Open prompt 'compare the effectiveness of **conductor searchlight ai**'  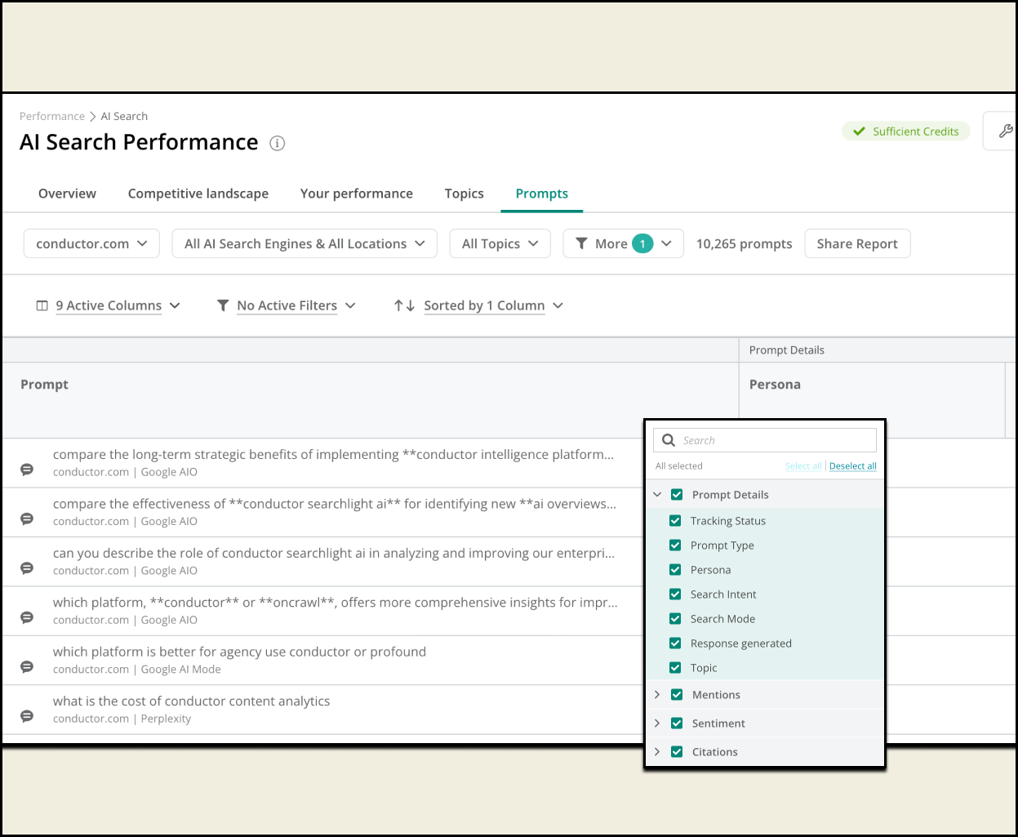tap(335, 504)
